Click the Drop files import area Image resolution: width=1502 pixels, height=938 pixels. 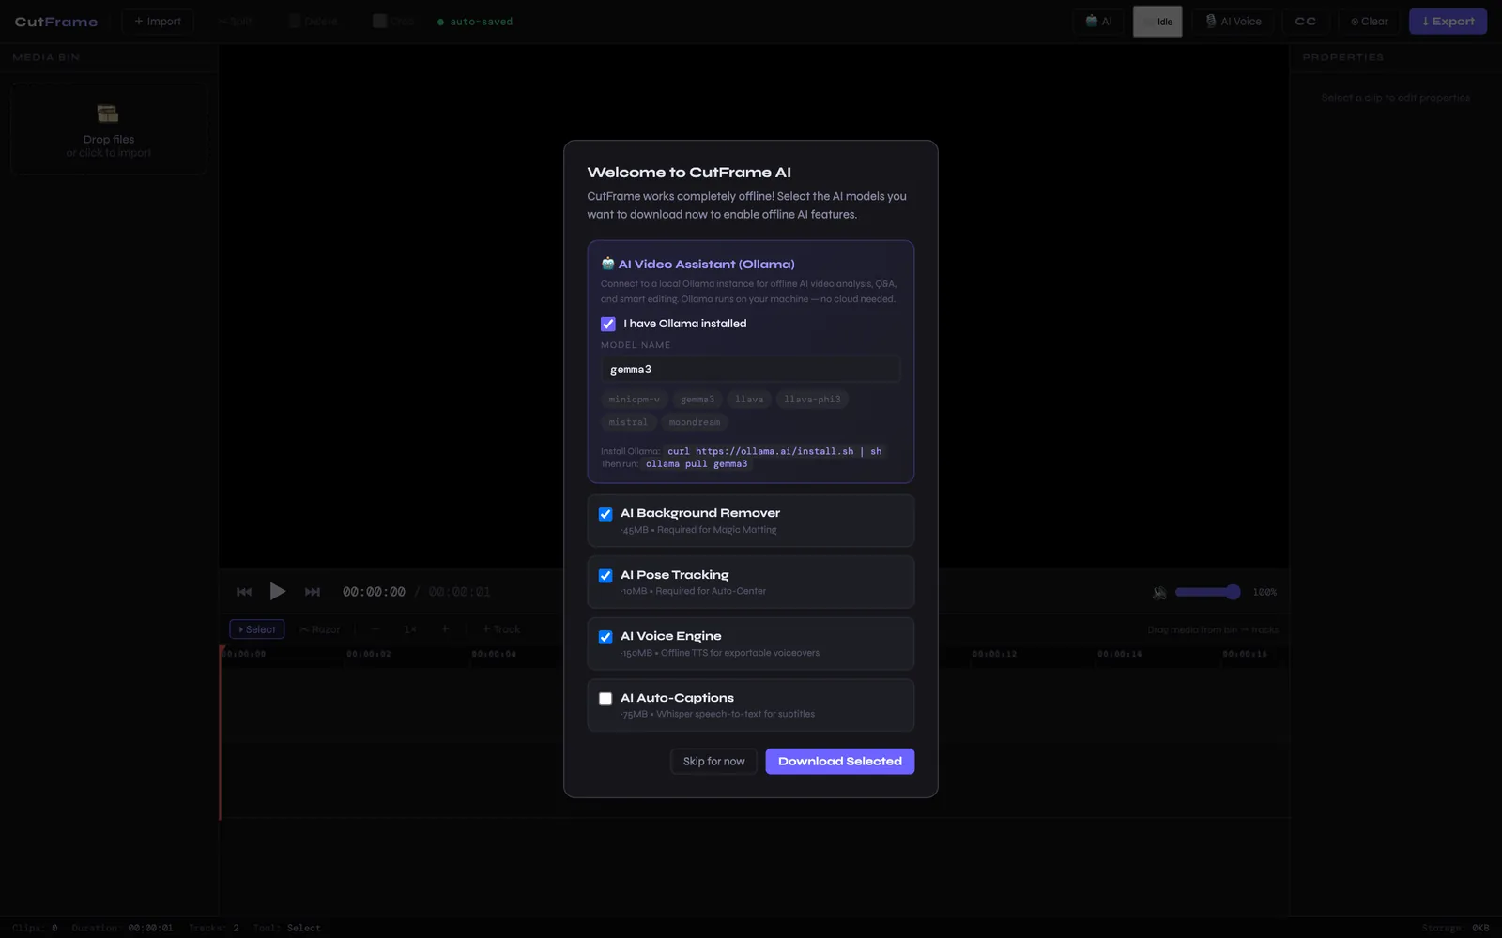[109, 129]
